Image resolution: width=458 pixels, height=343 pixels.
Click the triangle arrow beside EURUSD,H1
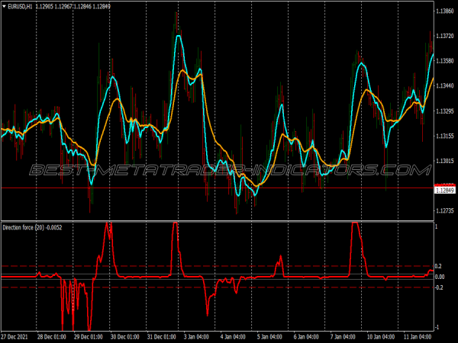[4, 6]
